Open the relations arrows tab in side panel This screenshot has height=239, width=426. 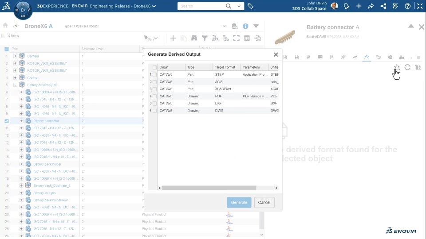coord(355,57)
